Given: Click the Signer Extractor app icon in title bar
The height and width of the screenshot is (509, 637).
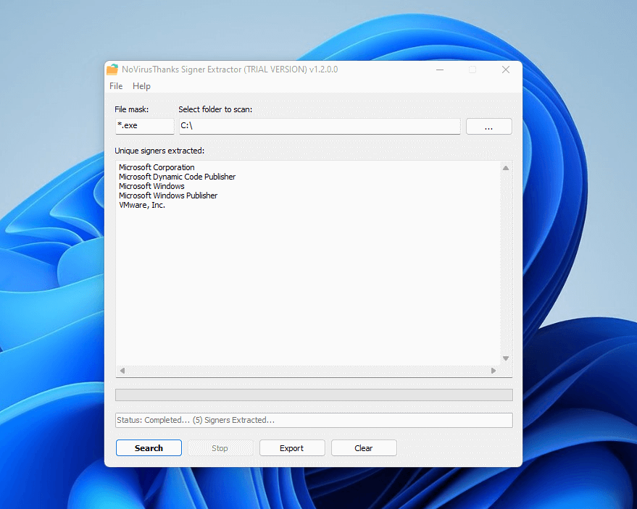Looking at the screenshot, I should tap(112, 70).
